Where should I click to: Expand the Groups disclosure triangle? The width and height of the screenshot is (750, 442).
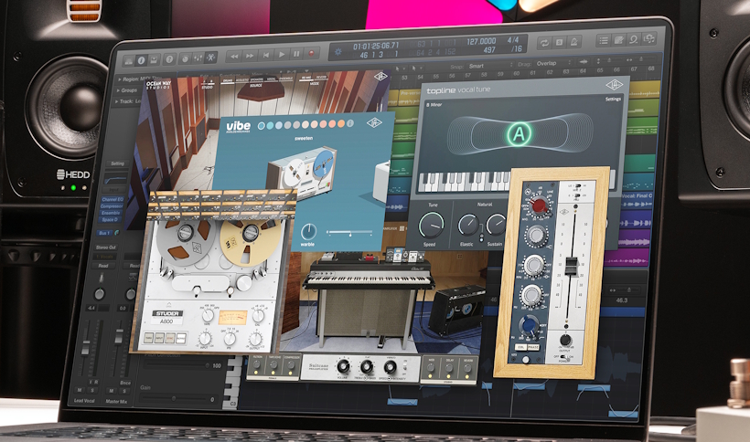coord(118,90)
